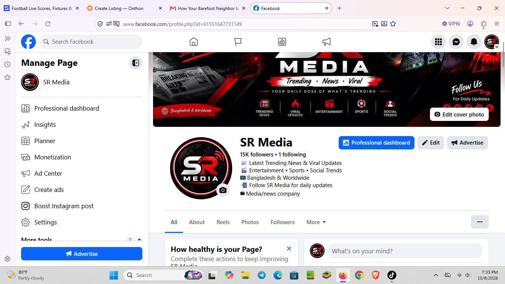This screenshot has width=505, height=284.
Task: Click the 15K followers link
Action: tap(257, 155)
